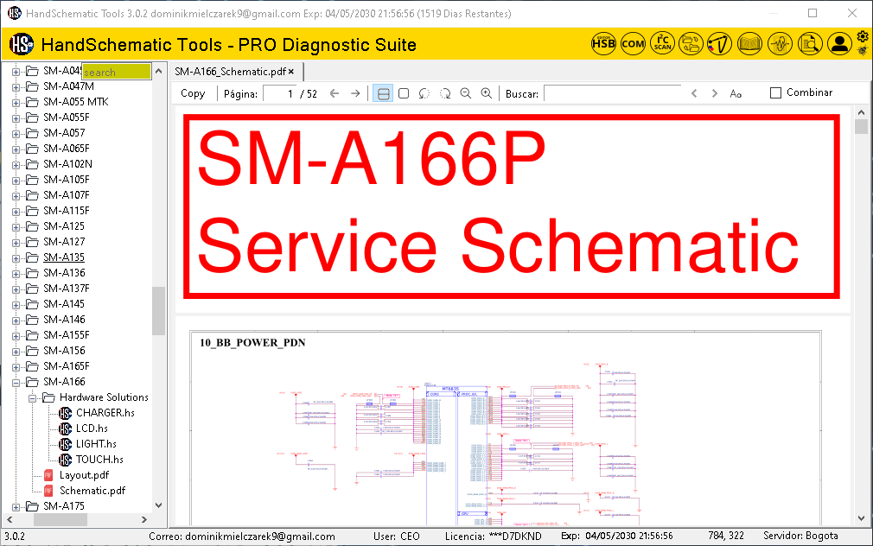Expand the SM-A055 MTK tree node
Screen dimensions: 873x546
click(16, 103)
